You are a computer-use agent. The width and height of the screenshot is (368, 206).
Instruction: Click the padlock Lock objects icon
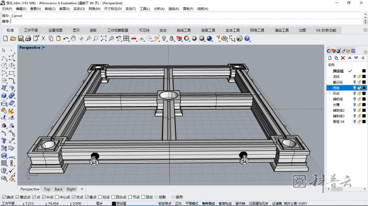(172, 39)
